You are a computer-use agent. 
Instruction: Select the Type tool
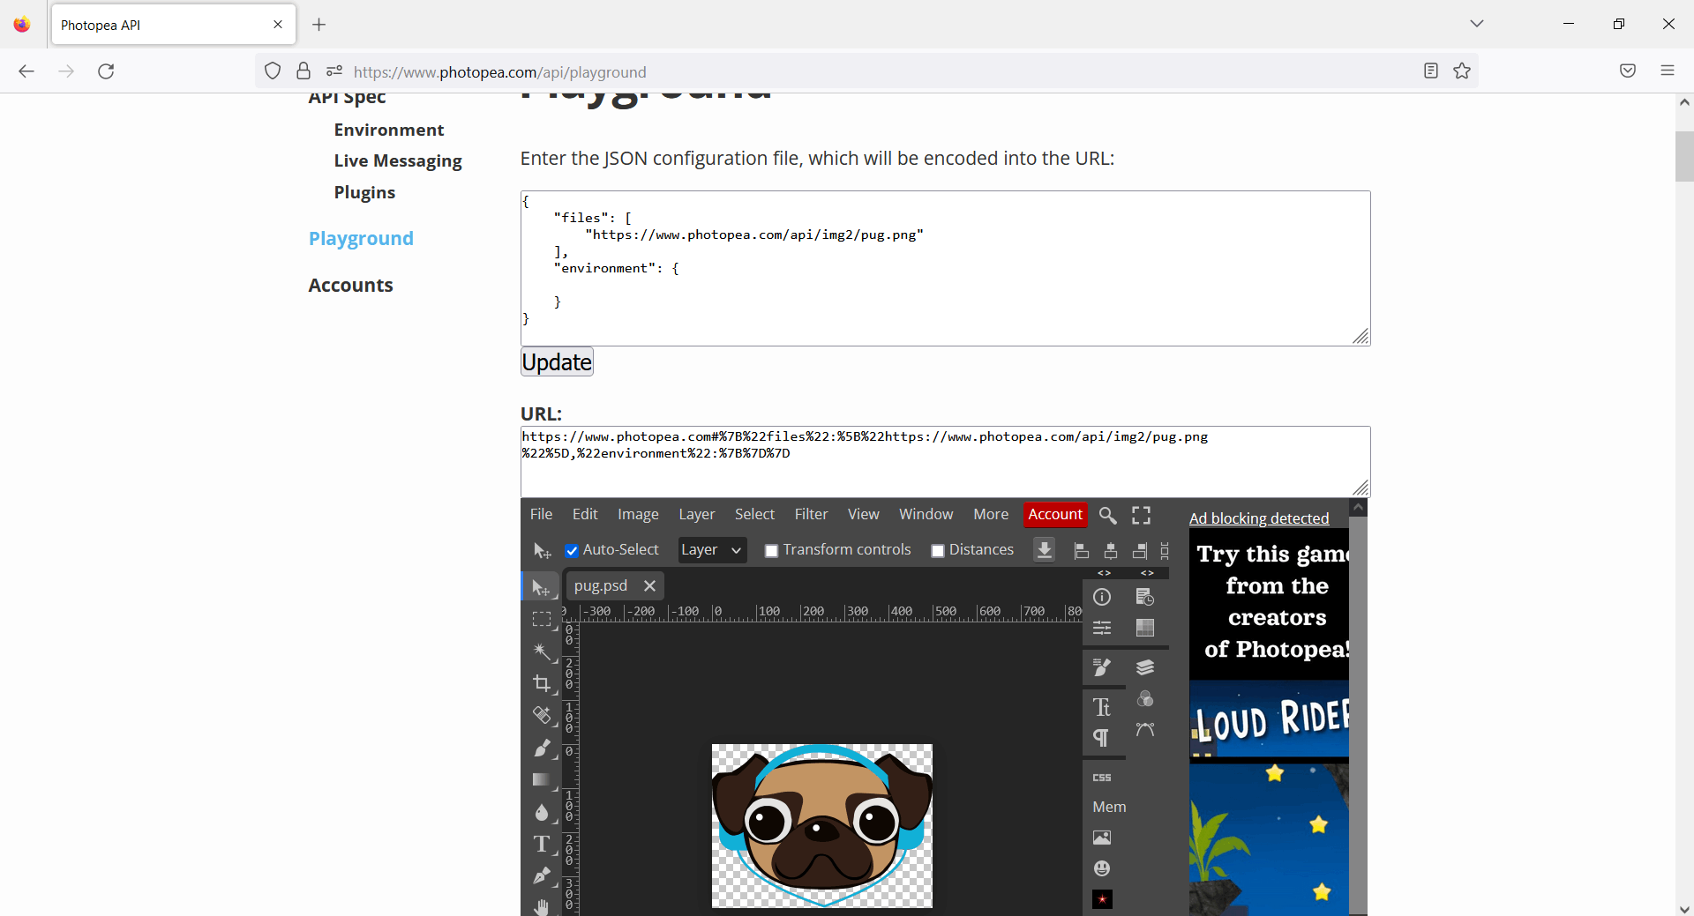coord(541,844)
